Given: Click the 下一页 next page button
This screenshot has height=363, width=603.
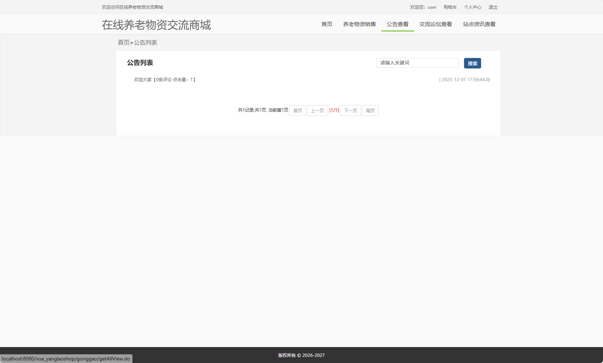Looking at the screenshot, I should 350,110.
